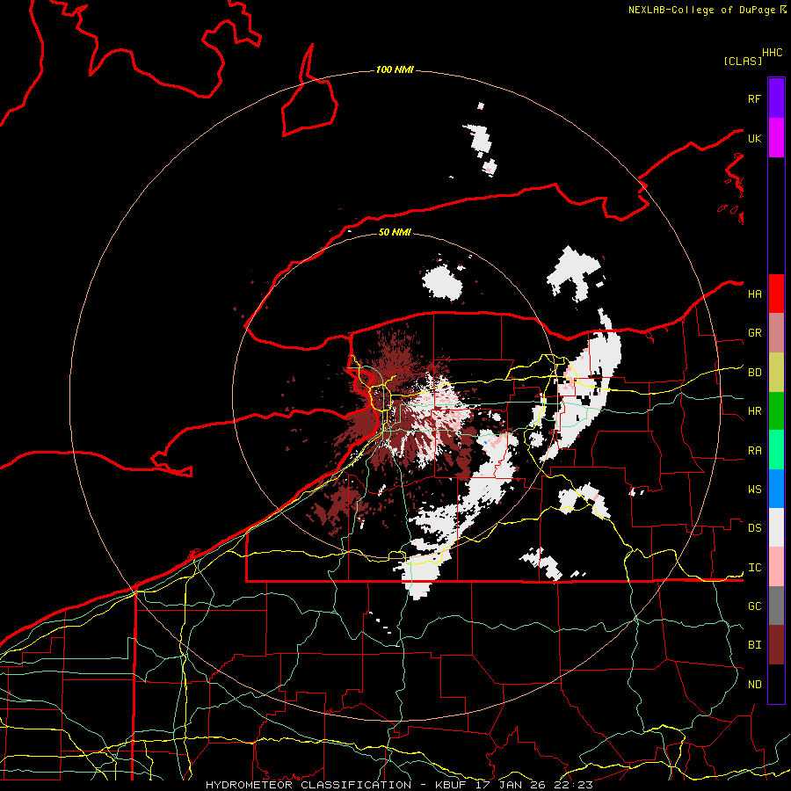The width and height of the screenshot is (791, 791).
Task: Click the UK magenta legend swatch
Action: (776, 138)
